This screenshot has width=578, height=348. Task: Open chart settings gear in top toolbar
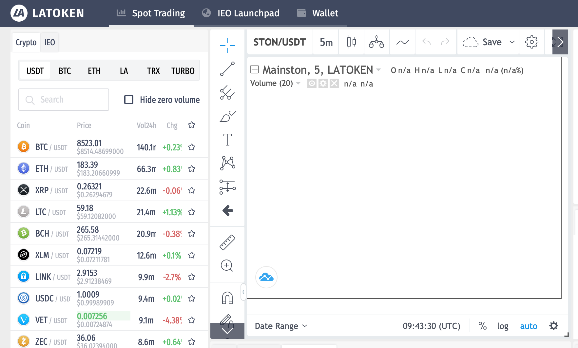pos(531,42)
